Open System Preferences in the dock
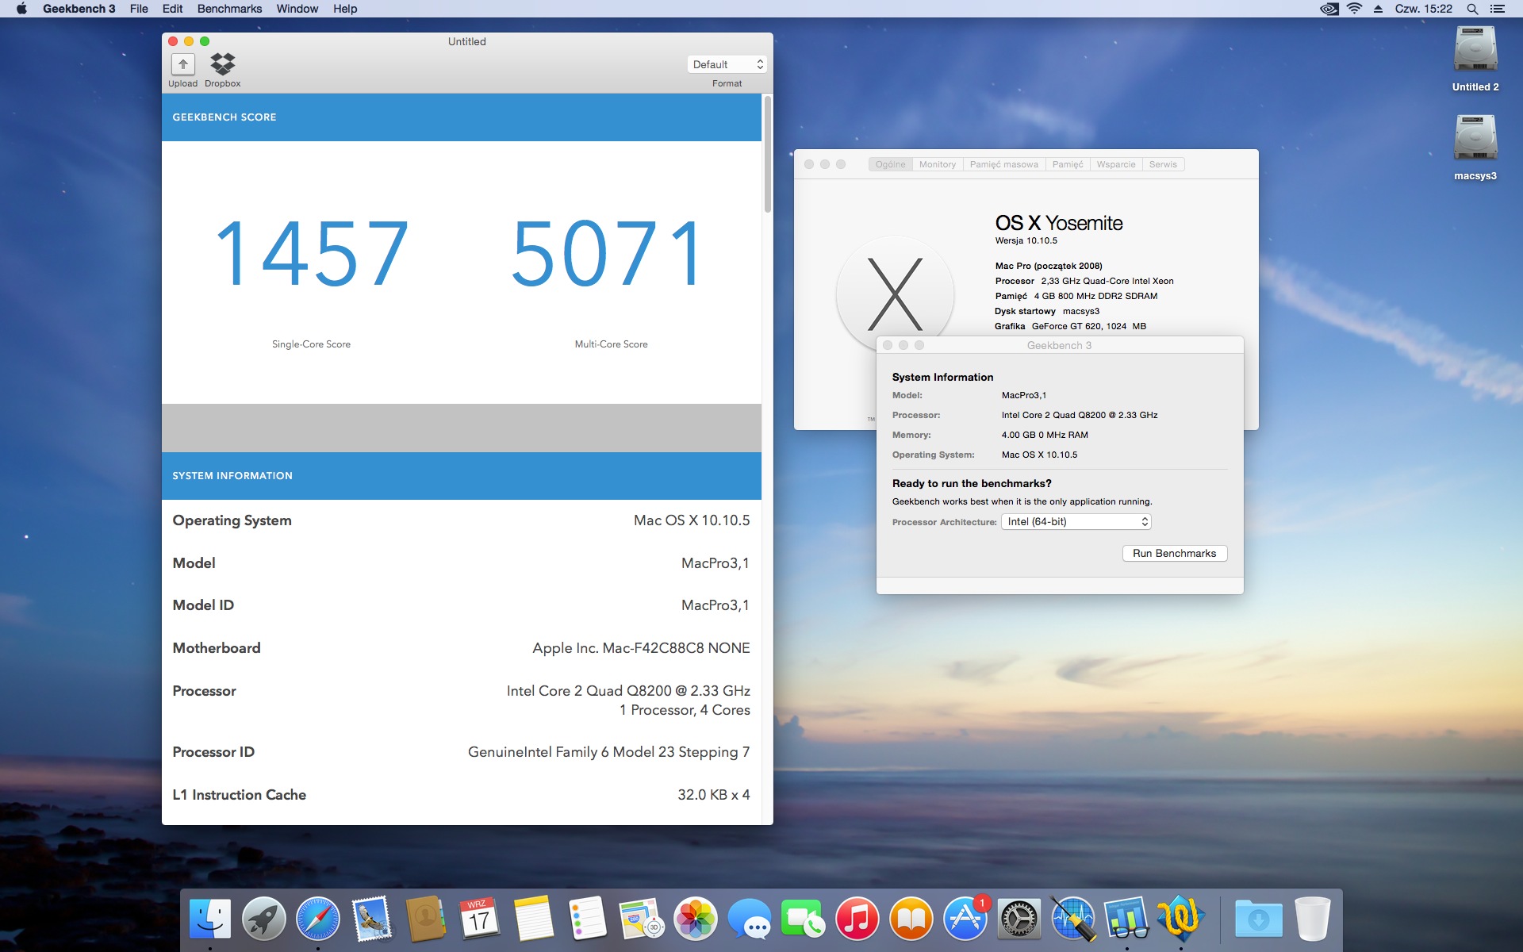 1019,919
